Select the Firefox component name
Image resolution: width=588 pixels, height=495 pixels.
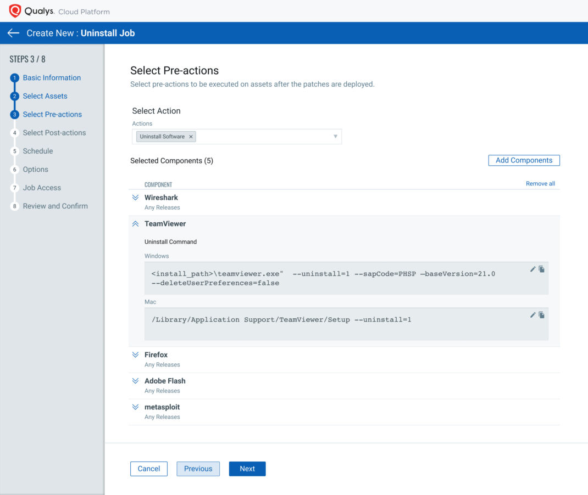[x=156, y=355]
